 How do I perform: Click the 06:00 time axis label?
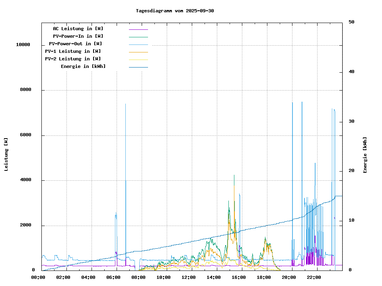pyautogui.click(x=113, y=277)
